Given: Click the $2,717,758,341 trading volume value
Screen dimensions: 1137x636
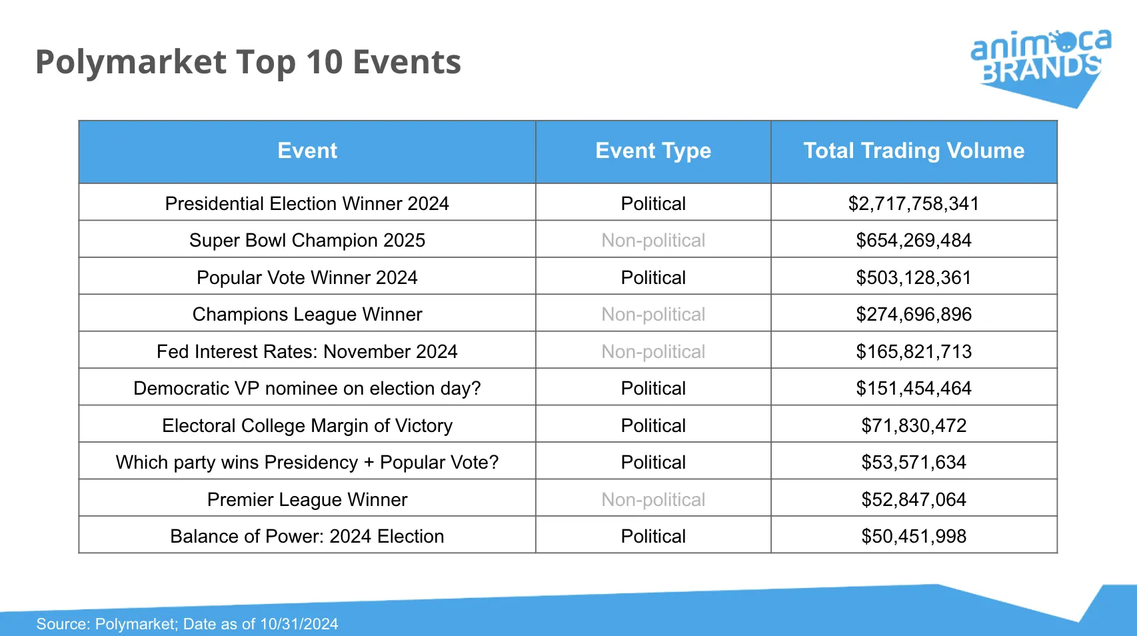Looking at the screenshot, I should point(914,203).
